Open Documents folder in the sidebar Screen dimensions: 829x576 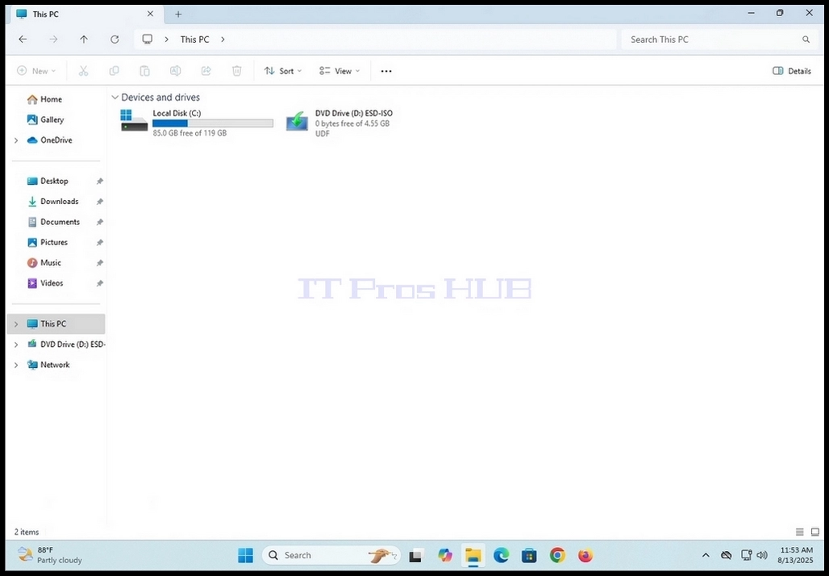coord(53,222)
